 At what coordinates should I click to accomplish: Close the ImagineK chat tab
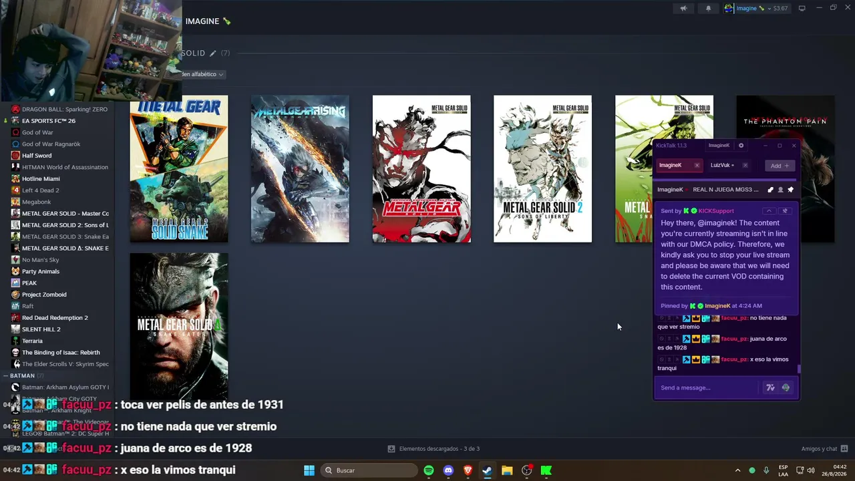click(x=697, y=166)
